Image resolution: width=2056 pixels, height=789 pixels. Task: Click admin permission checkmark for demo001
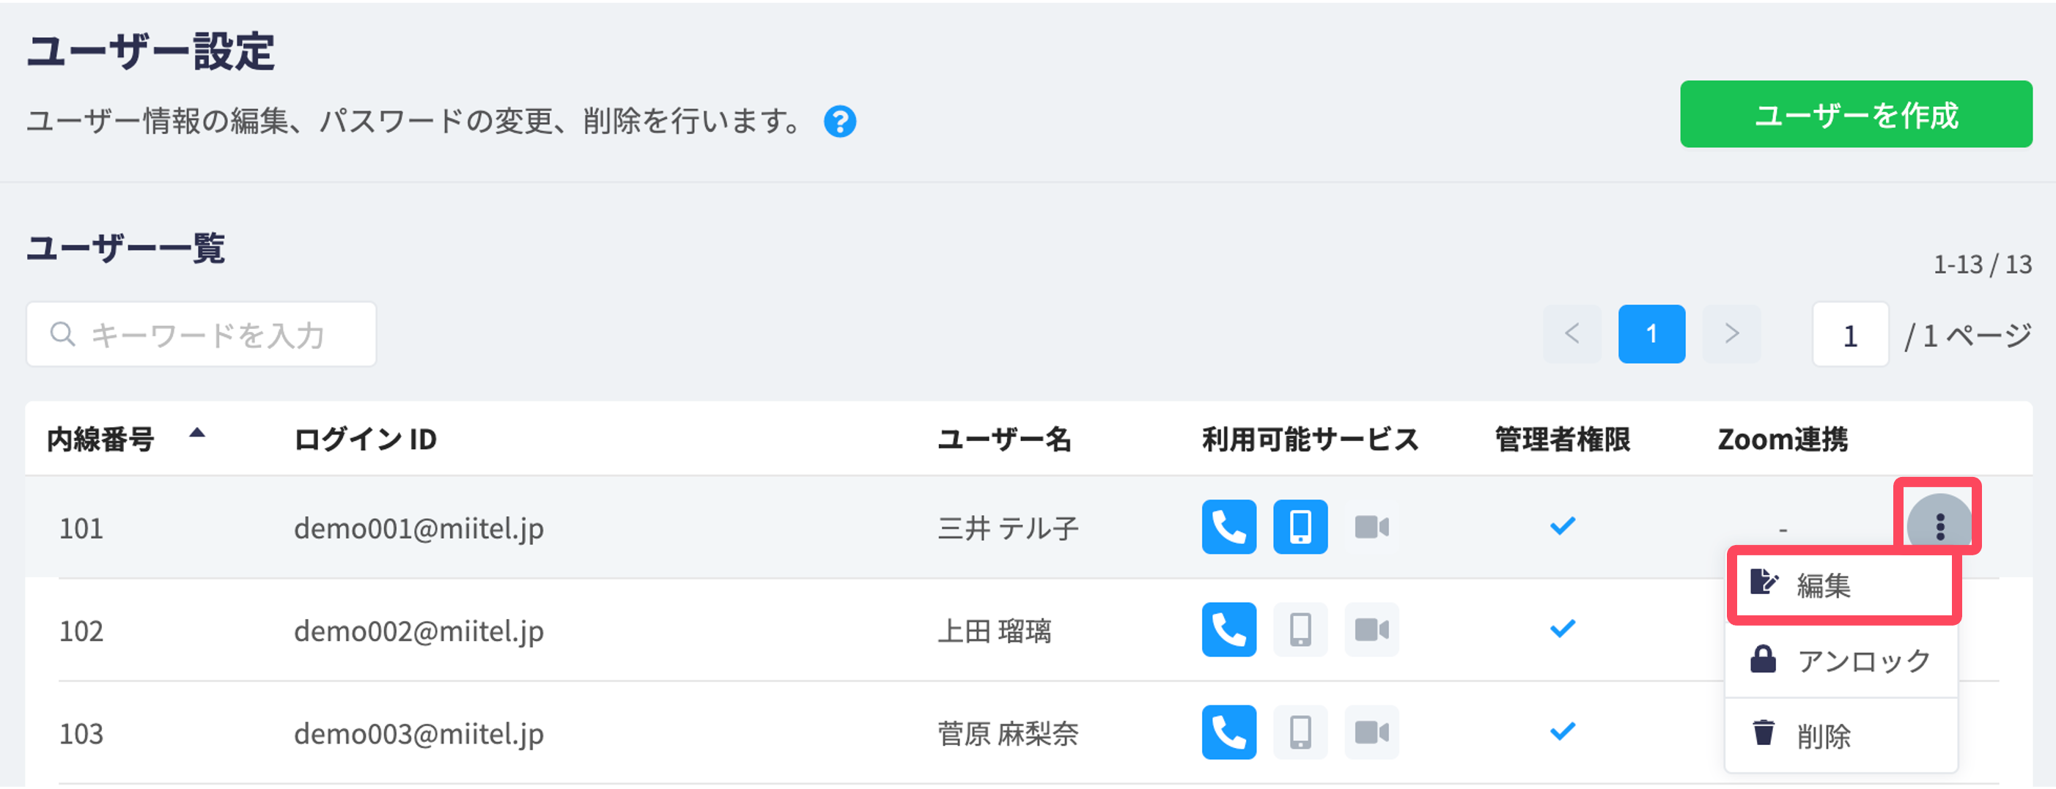[x=1562, y=527]
